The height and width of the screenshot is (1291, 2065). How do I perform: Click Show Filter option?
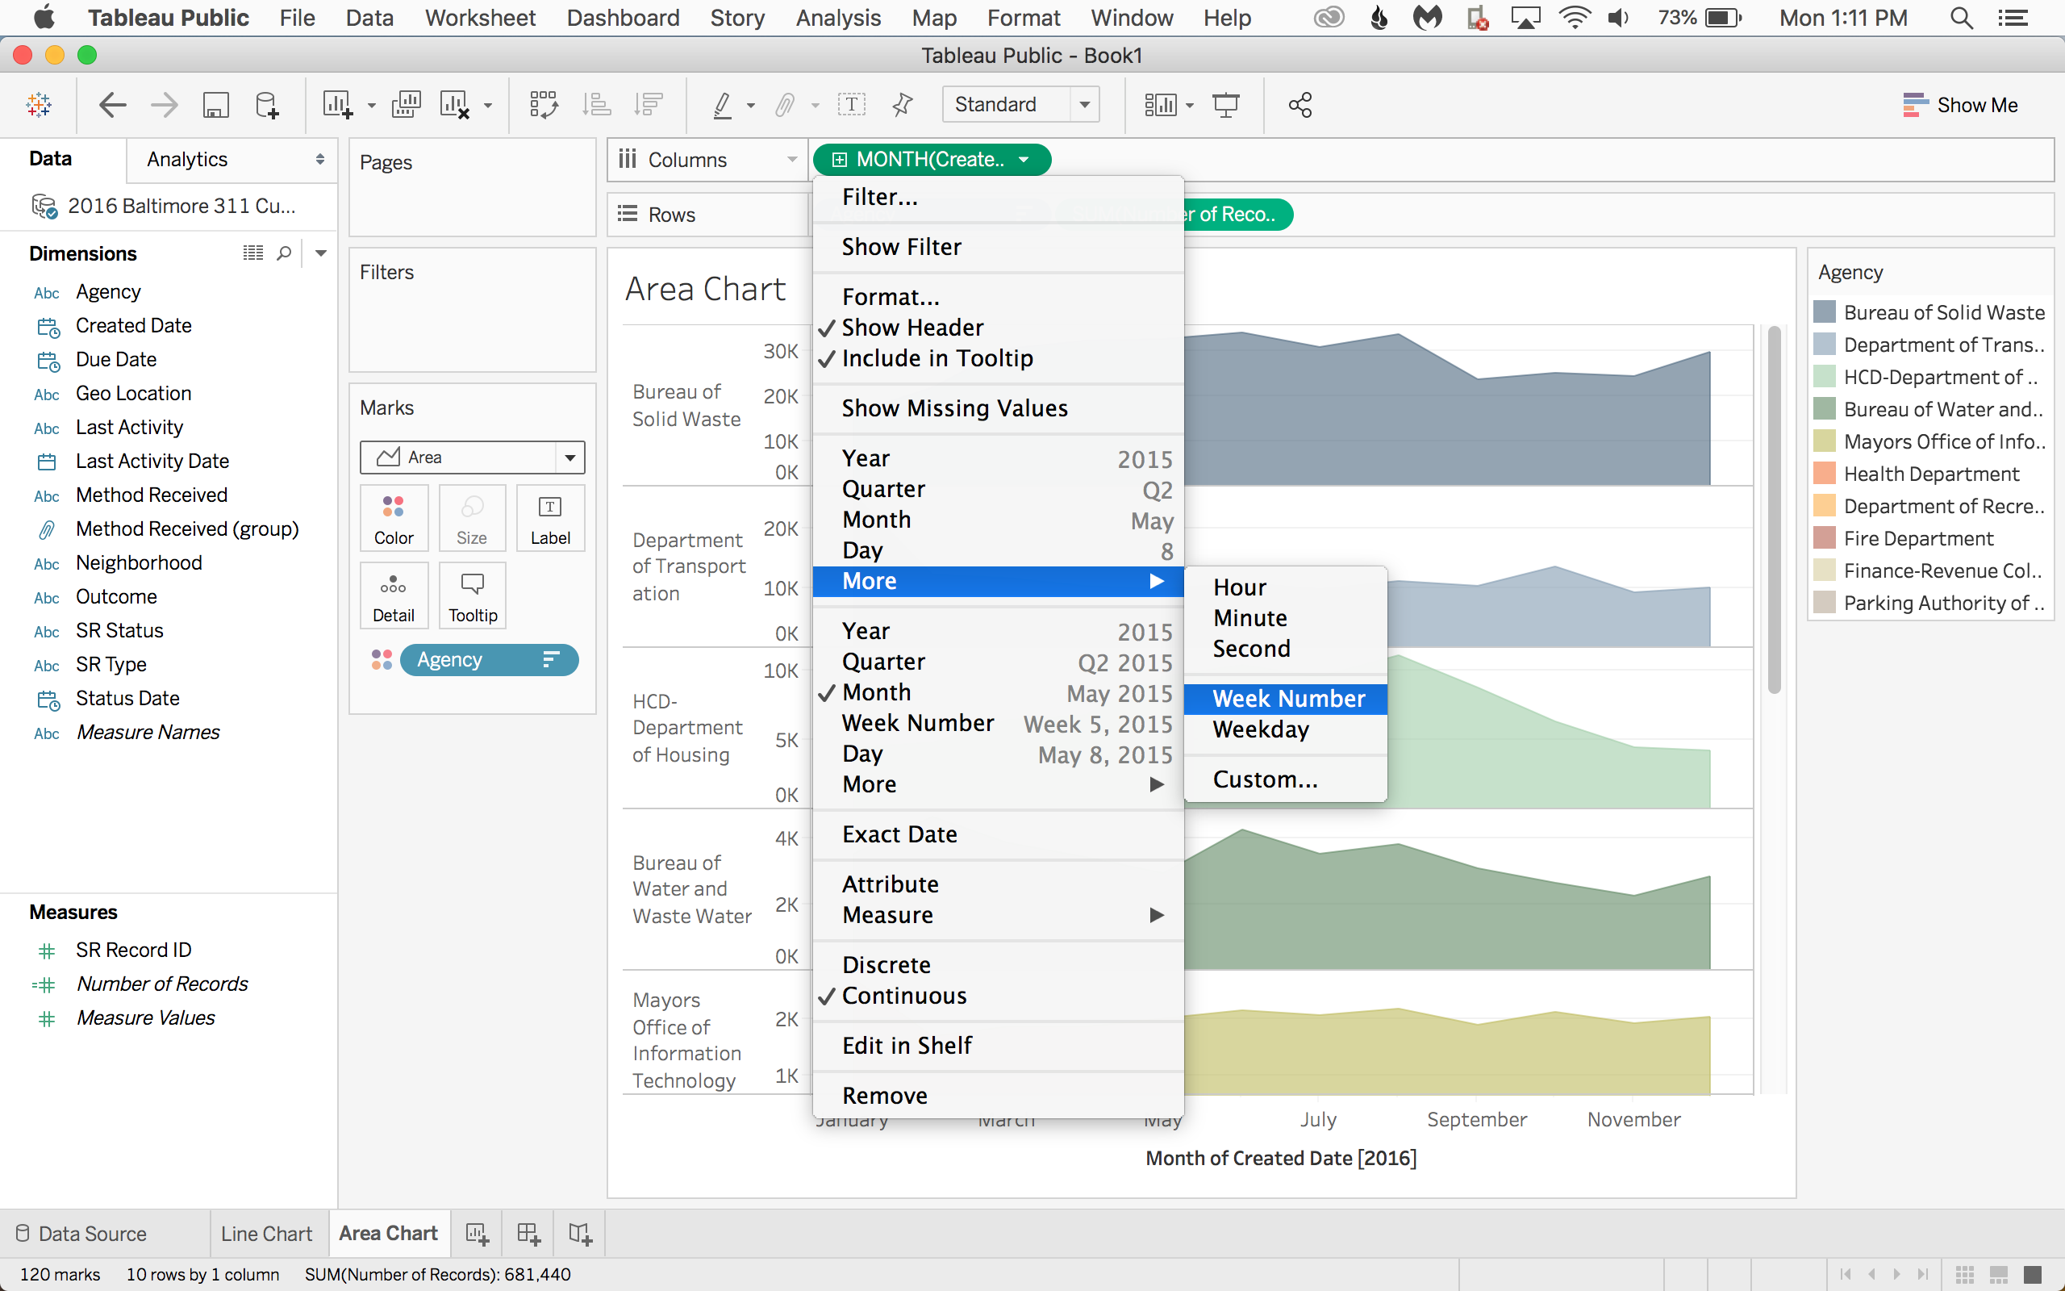point(998,247)
